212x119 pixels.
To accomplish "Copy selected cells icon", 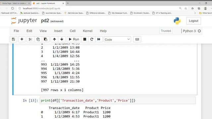I will click(38, 39).
